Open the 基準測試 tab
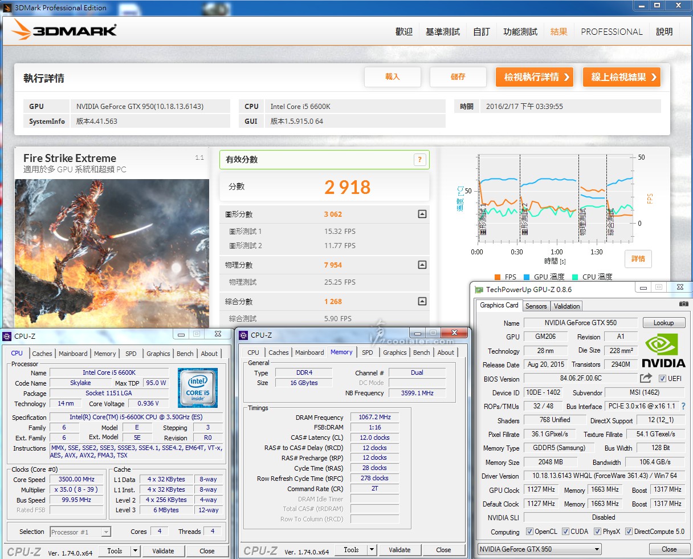Screen dimensions: 693x559 click(x=443, y=32)
